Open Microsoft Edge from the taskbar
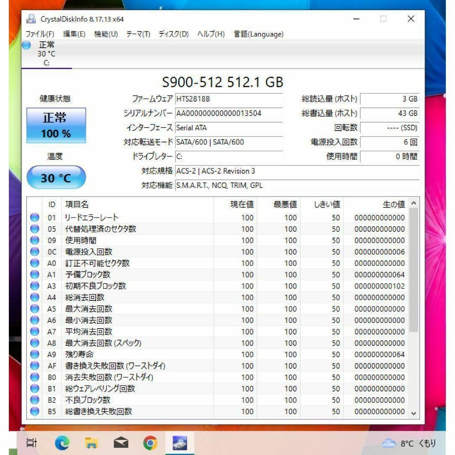The image size is (455, 455). click(x=62, y=443)
